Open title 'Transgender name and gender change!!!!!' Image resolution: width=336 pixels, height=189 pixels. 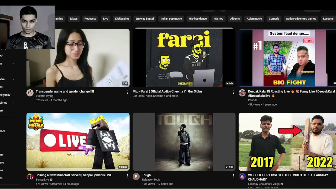(65, 91)
